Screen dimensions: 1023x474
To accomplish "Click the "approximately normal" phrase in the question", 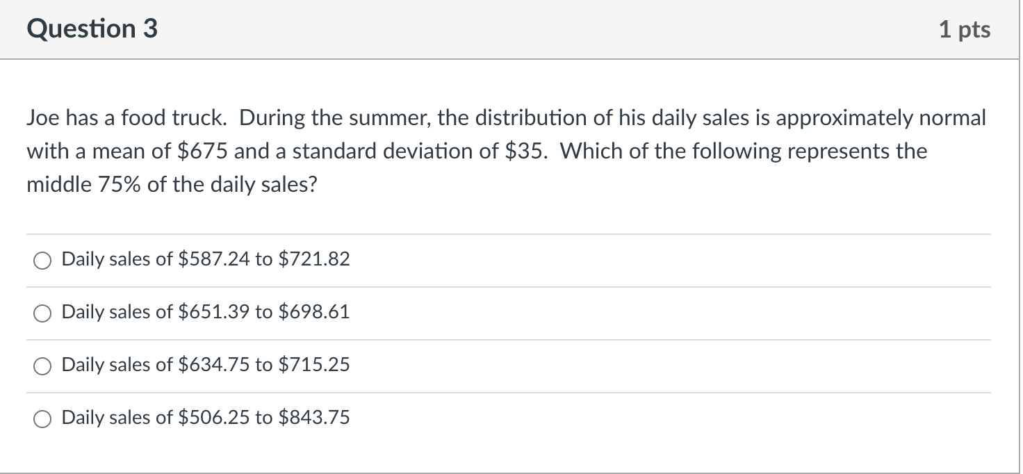I will pos(881,118).
